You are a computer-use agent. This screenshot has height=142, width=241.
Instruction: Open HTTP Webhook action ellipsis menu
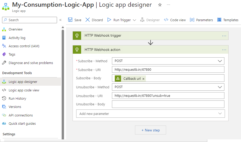pyautogui.click(x=224, y=50)
